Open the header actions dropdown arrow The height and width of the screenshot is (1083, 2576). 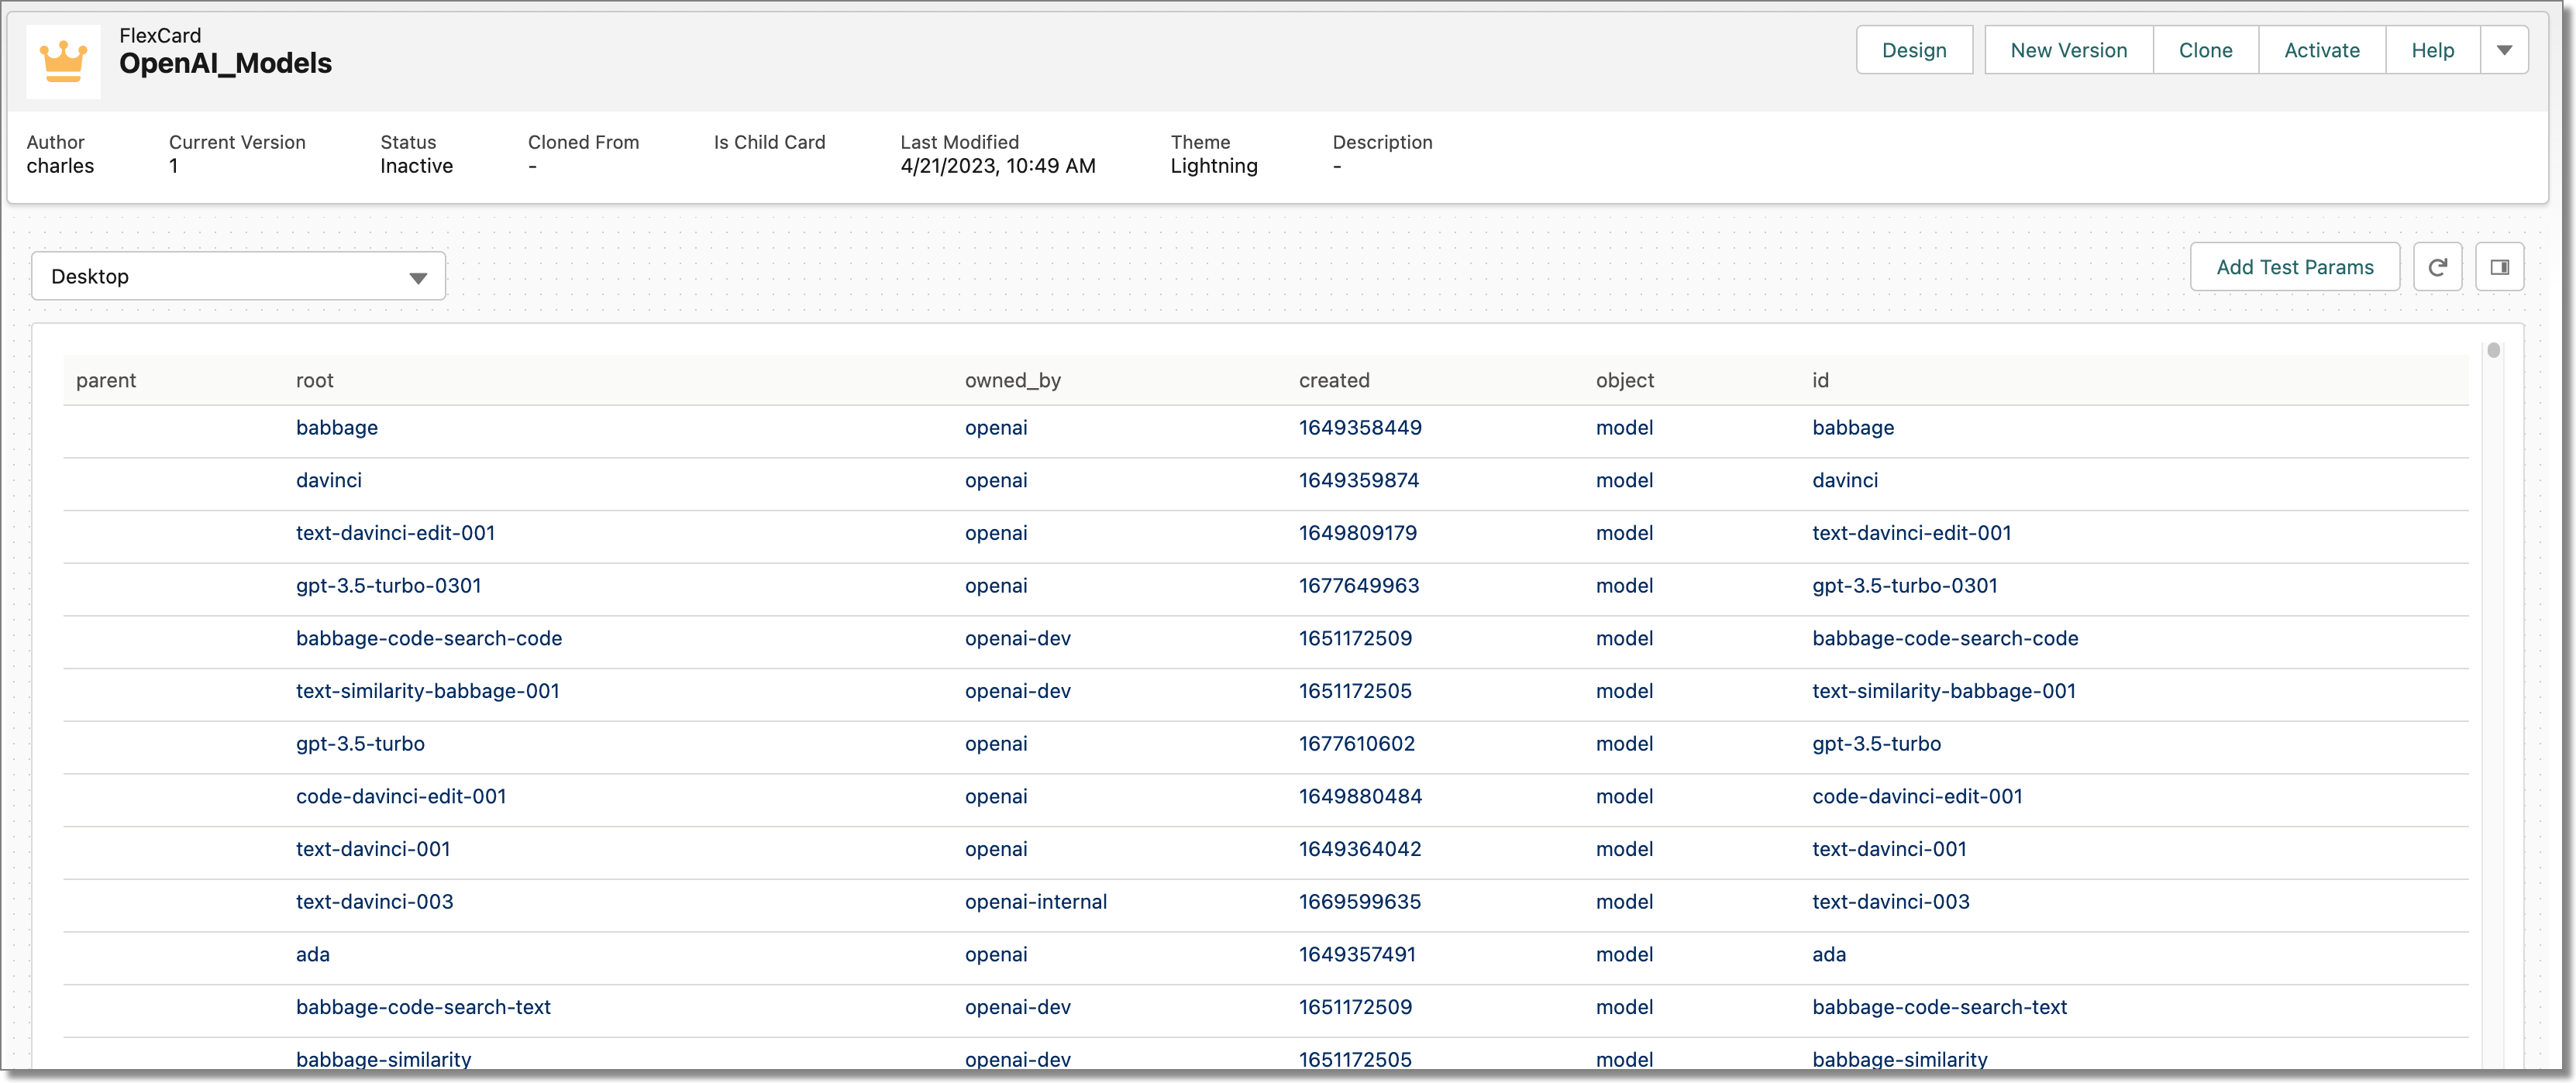(x=2504, y=50)
